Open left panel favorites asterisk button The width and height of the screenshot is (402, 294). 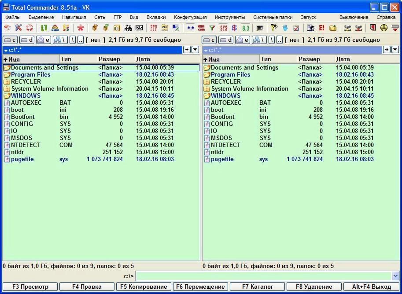(x=187, y=50)
